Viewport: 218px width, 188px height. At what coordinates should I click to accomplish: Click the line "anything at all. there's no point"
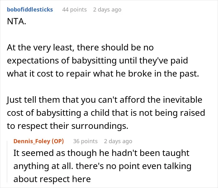tap(102, 166)
